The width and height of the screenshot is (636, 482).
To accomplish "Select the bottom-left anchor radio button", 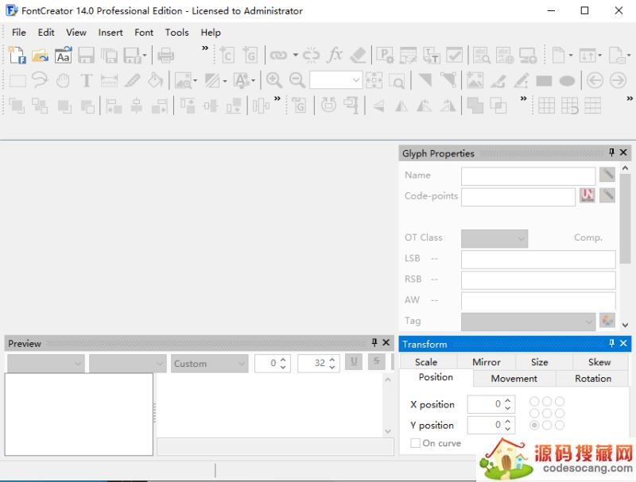I will coord(534,426).
